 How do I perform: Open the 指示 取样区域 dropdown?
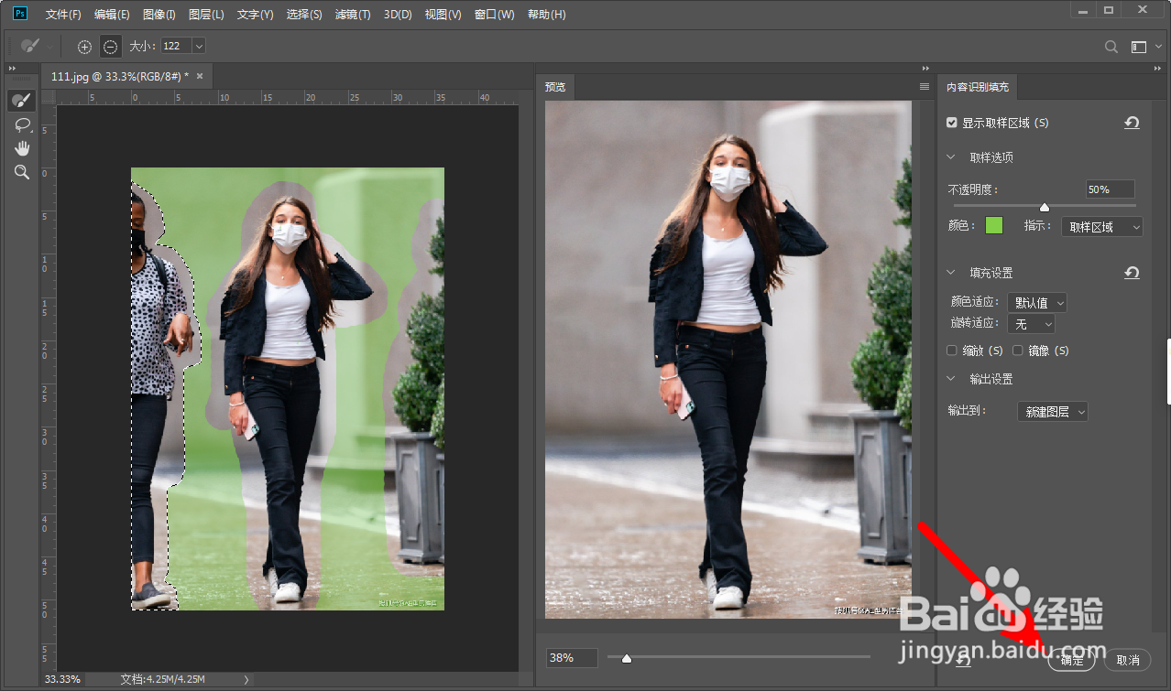click(1102, 227)
